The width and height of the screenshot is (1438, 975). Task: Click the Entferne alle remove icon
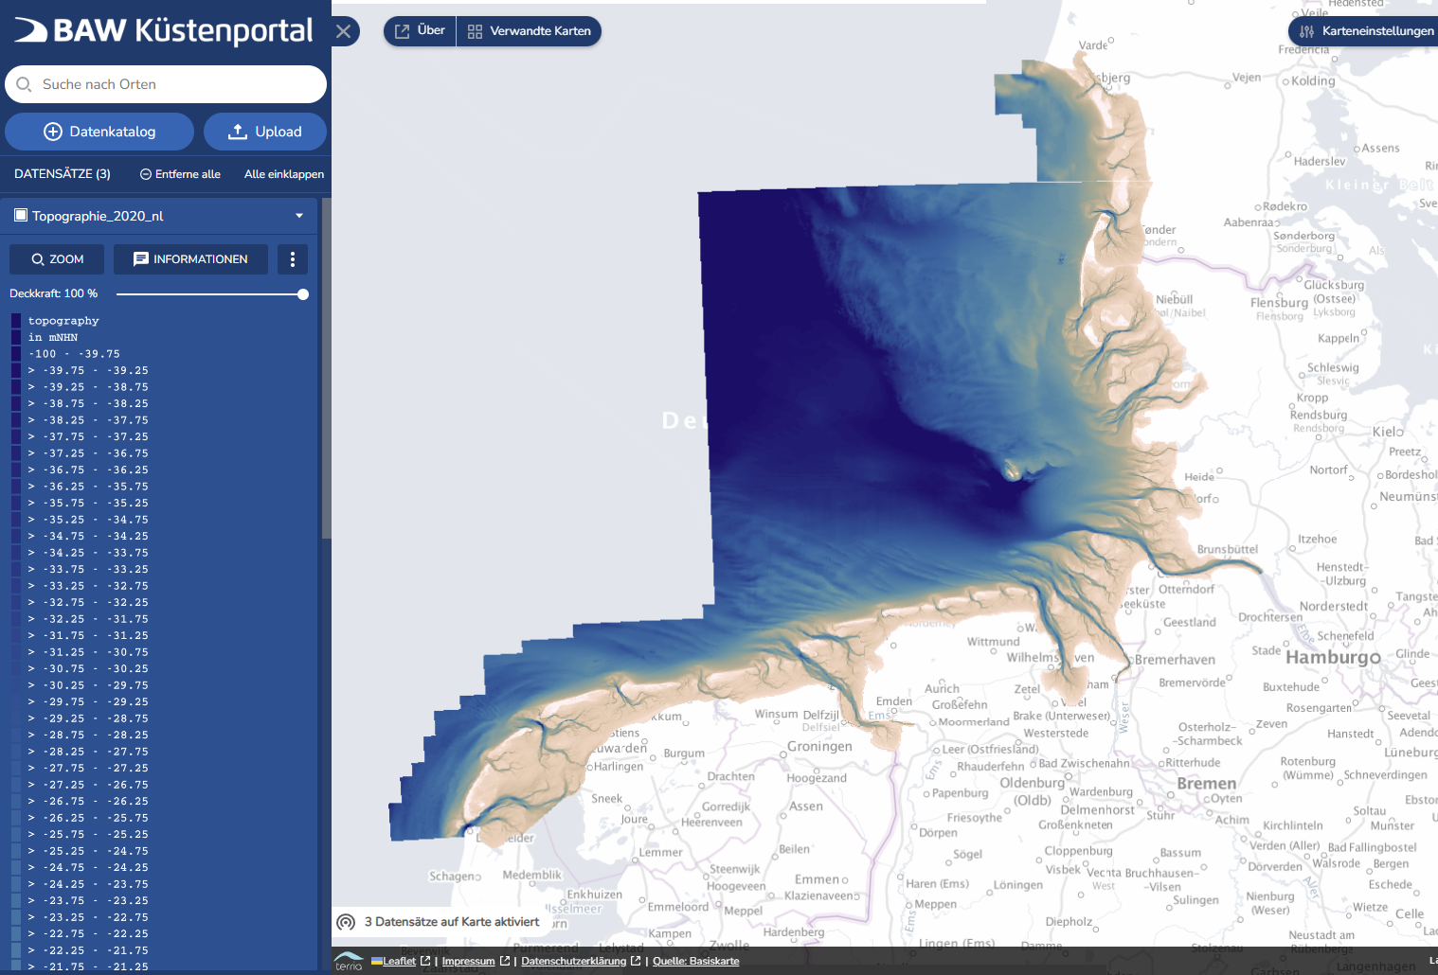coord(146,174)
